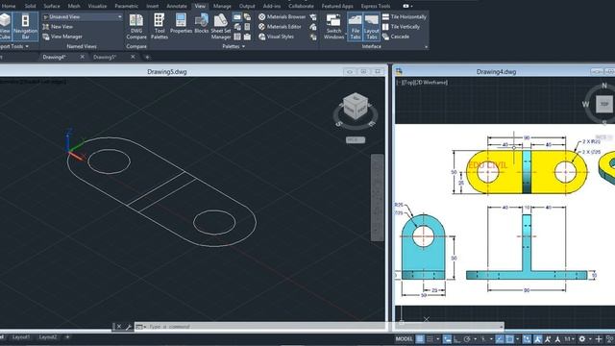Toggle the View Cube button
The height and width of the screenshot is (346, 615).
(5, 26)
